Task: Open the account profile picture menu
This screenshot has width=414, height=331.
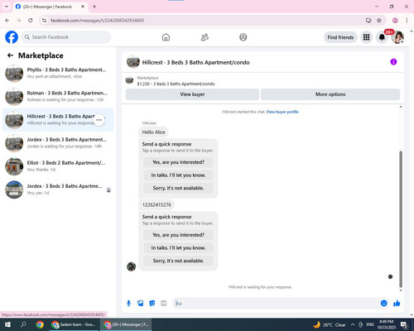Action: [397, 37]
